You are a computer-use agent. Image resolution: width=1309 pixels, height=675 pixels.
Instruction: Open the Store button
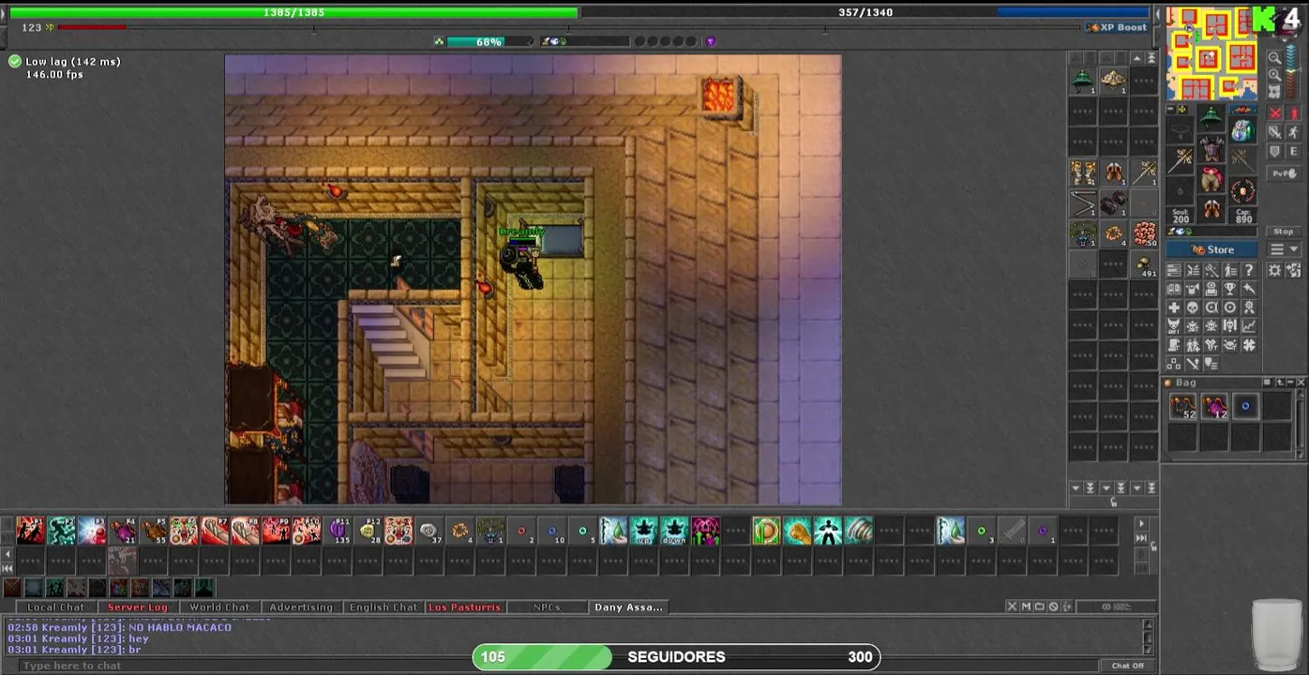1211,249
